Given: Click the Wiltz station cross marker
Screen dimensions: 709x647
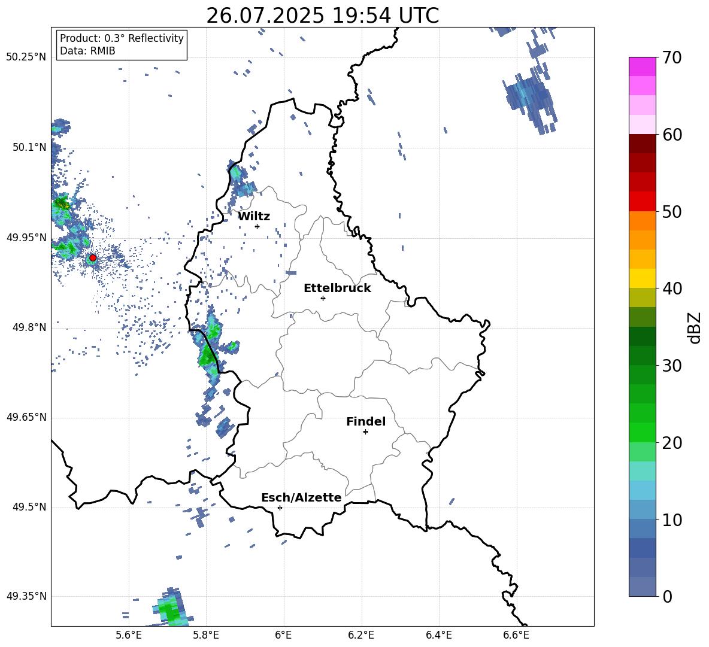Looking at the screenshot, I should point(257,226).
